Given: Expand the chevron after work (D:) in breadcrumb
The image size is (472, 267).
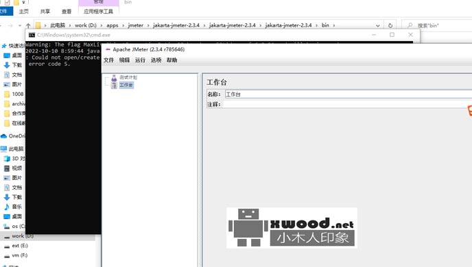Looking at the screenshot, I should click(x=101, y=25).
